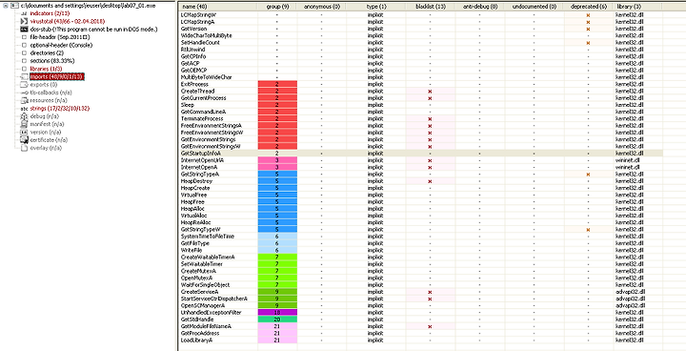Click the file-header node icon
Screen dimensions: 686x351
click(25, 37)
